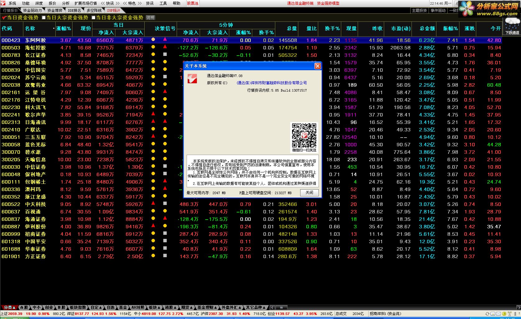Click the first red triangle for 歌尔声学
Viewport: 521px width, 319px height.
pyautogui.click(x=153, y=114)
